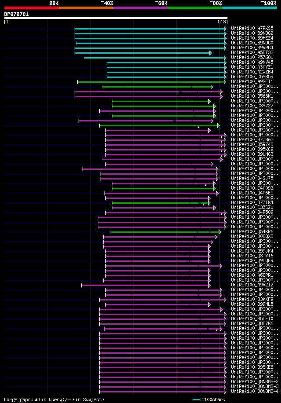Select the UniRef100_A2XZB4 hit label

pyautogui.click(x=252, y=72)
